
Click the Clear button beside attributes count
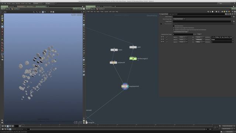pyautogui.click(x=199, y=34)
